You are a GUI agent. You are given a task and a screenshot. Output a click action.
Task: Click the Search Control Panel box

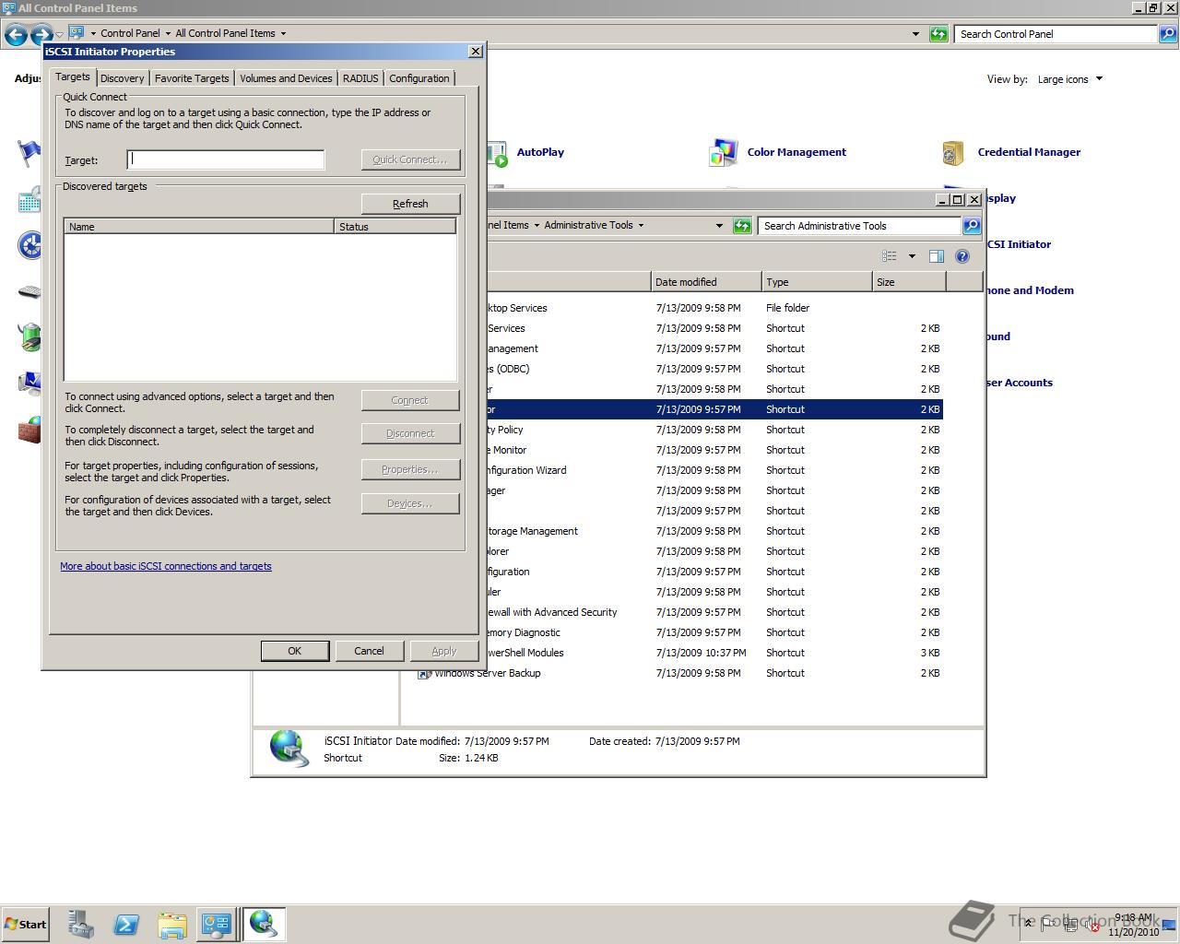coord(1056,34)
